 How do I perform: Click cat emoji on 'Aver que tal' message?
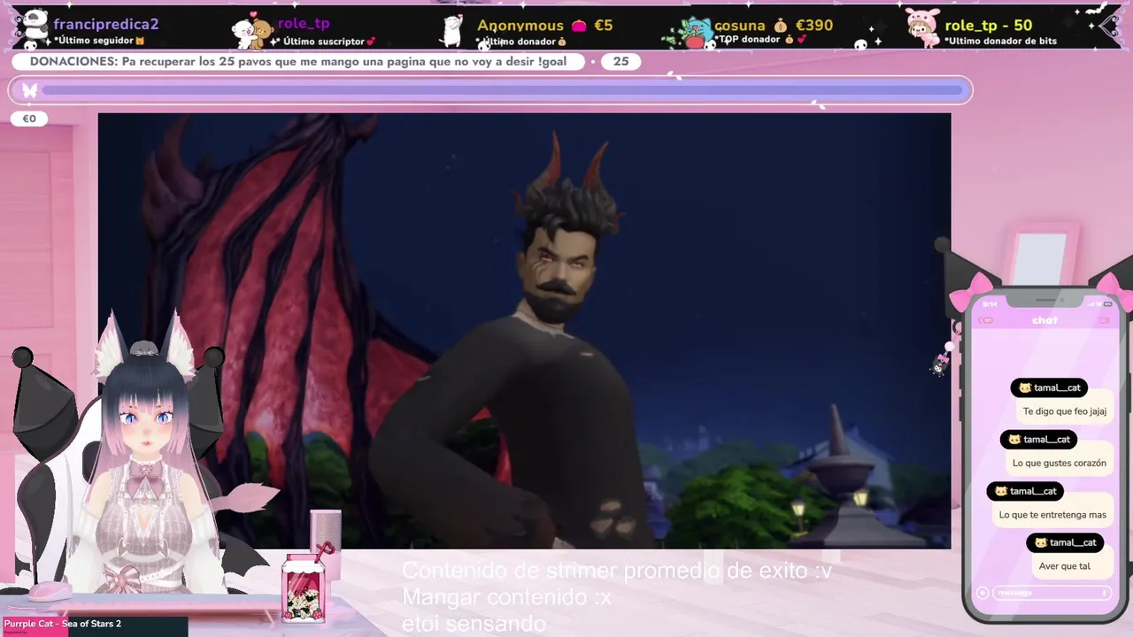(x=1041, y=542)
